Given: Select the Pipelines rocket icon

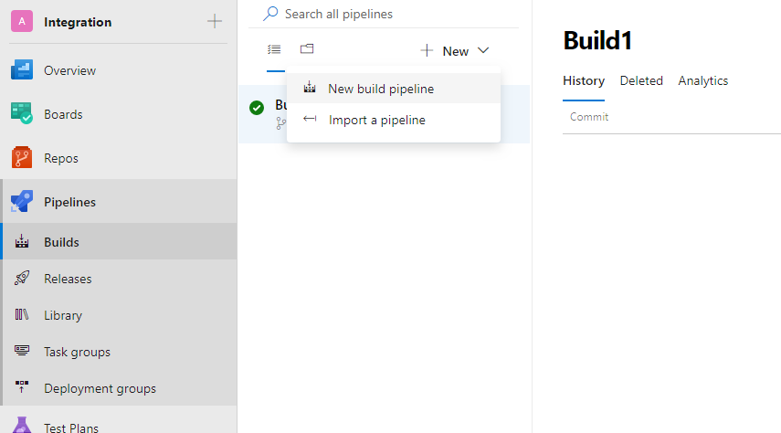Looking at the screenshot, I should [x=22, y=202].
